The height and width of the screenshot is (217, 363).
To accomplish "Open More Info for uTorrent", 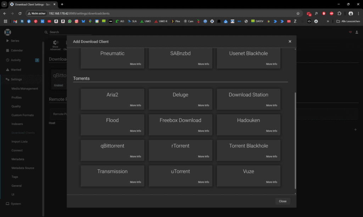I will tap(203, 182).
